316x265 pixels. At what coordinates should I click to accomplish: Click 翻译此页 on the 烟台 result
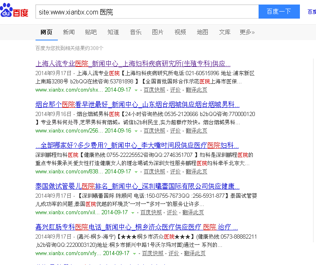[x=196, y=131]
